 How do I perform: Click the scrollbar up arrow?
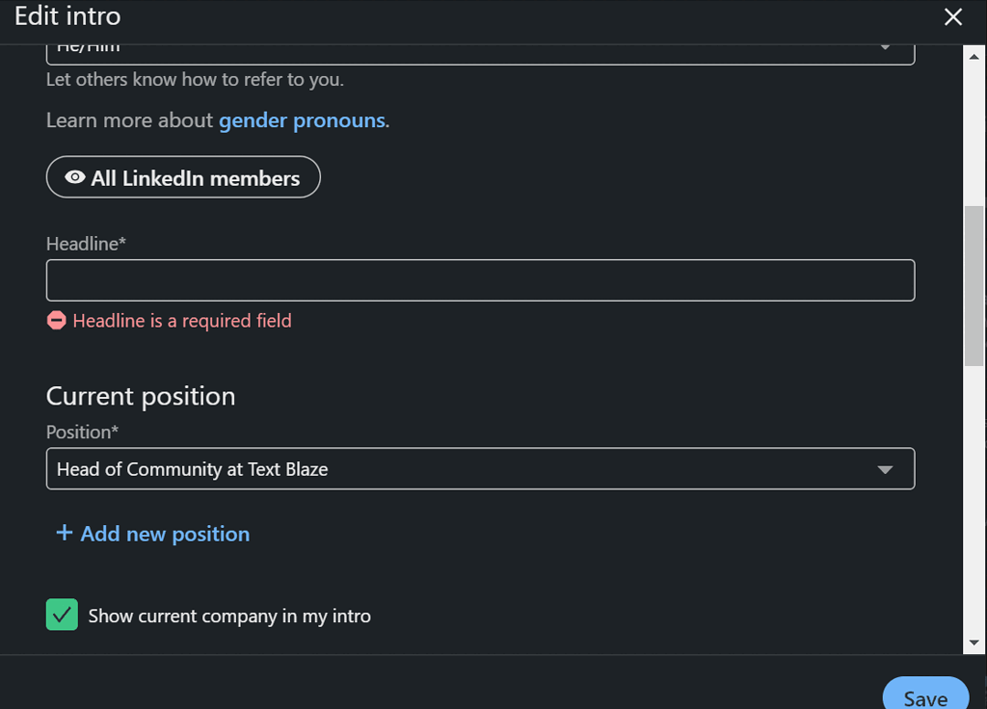[974, 56]
